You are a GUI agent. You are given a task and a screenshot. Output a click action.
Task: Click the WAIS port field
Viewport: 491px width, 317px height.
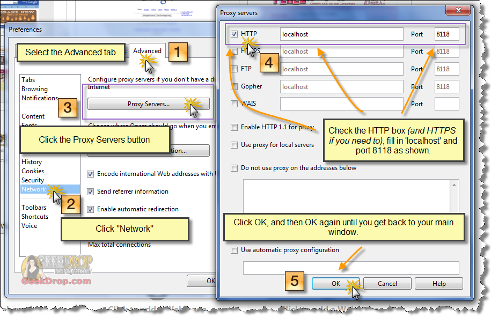point(447,104)
